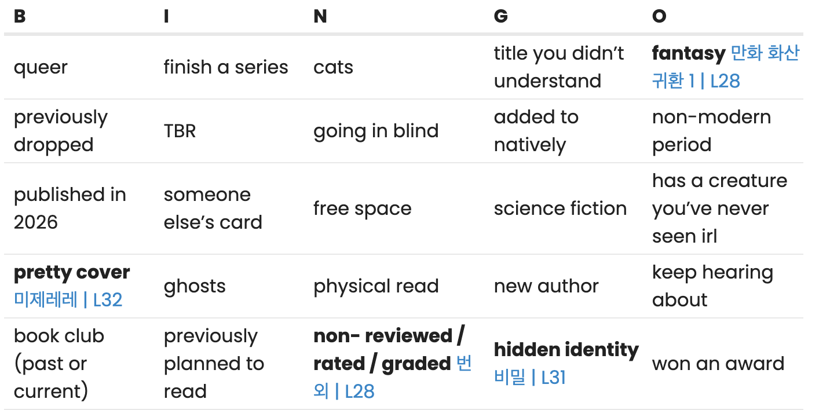The height and width of the screenshot is (410, 819).
Task: Click the 'TBR' bingo cell
Action: pyautogui.click(x=180, y=131)
